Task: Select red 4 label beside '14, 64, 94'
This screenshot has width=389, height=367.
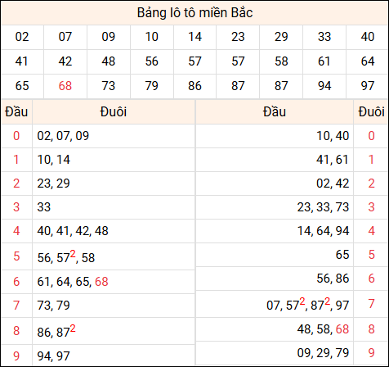Action: pyautogui.click(x=371, y=231)
